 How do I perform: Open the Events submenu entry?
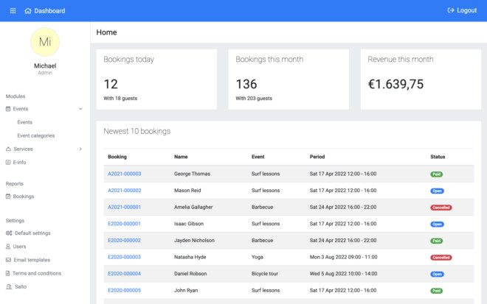(x=25, y=122)
